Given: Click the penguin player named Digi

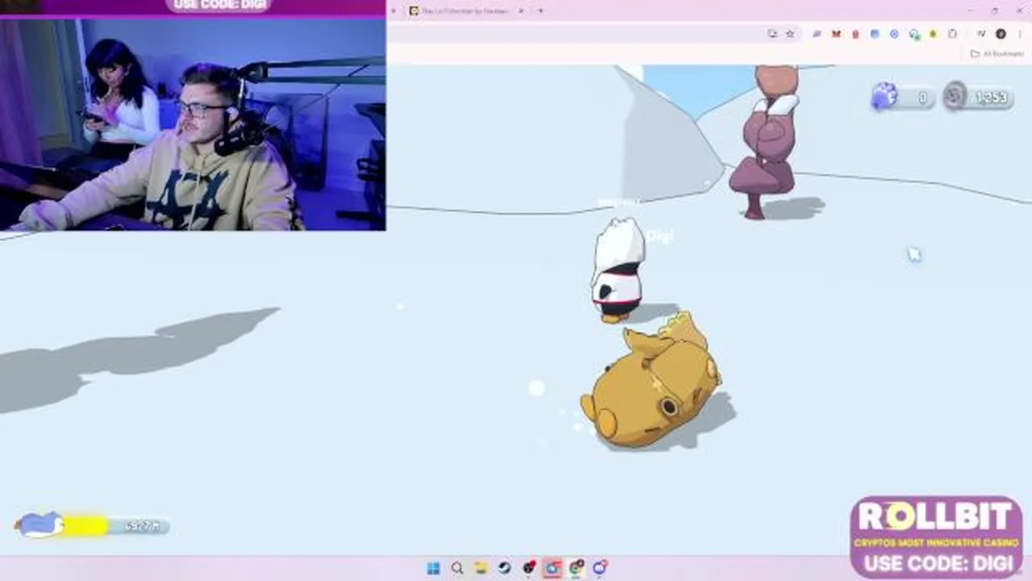Looking at the screenshot, I should coord(618,270).
